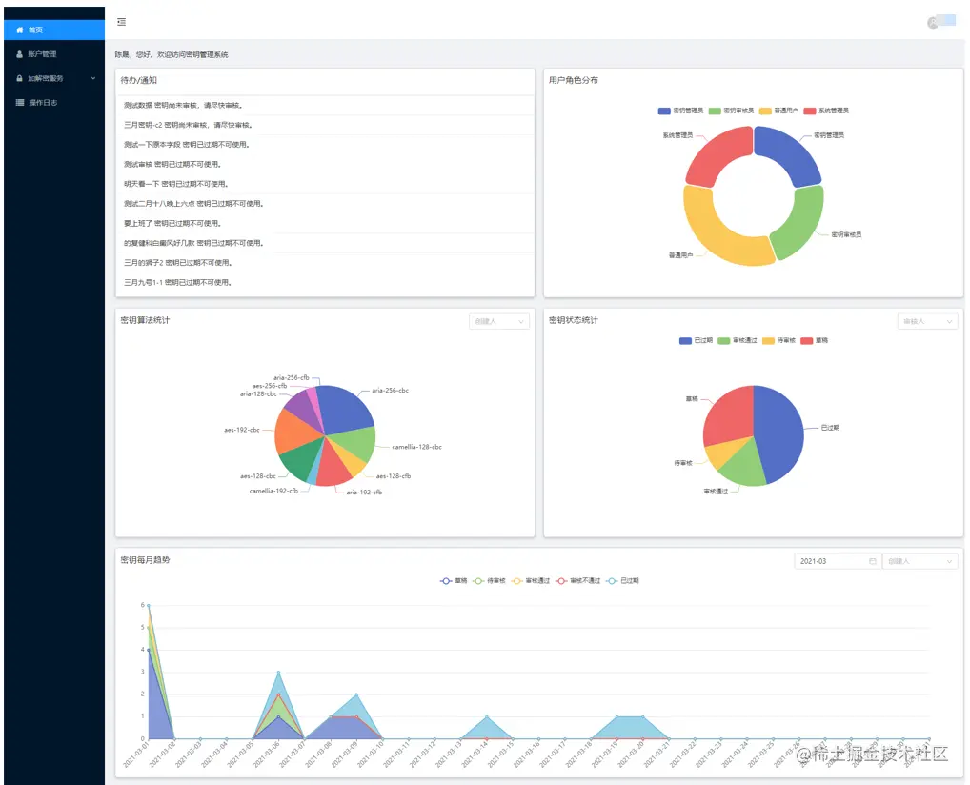Open the 三月九号1-1 expired key notification
970x785 pixels.
click(177, 282)
